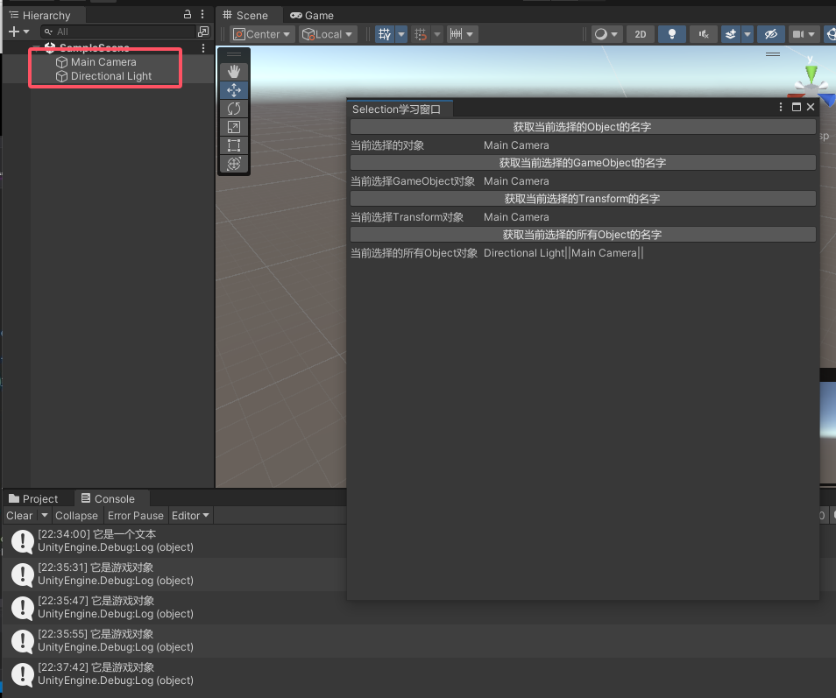This screenshot has height=698, width=836.
Task: Focus the Hierarchy search field
Action: point(118,32)
